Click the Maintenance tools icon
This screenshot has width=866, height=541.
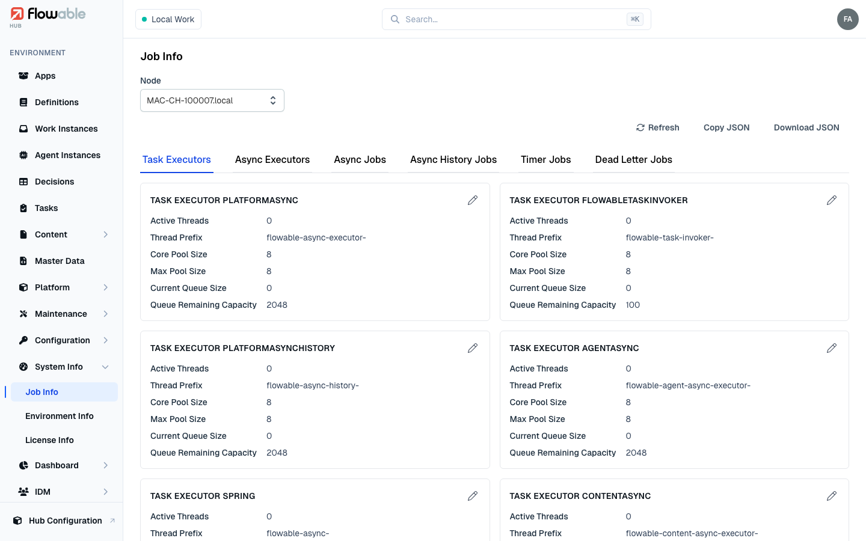[23, 314]
